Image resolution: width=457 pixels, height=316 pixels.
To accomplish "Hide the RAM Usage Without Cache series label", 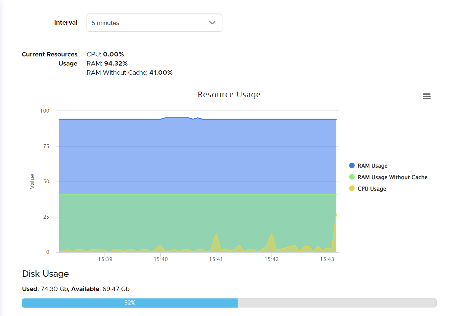I will tap(392, 177).
